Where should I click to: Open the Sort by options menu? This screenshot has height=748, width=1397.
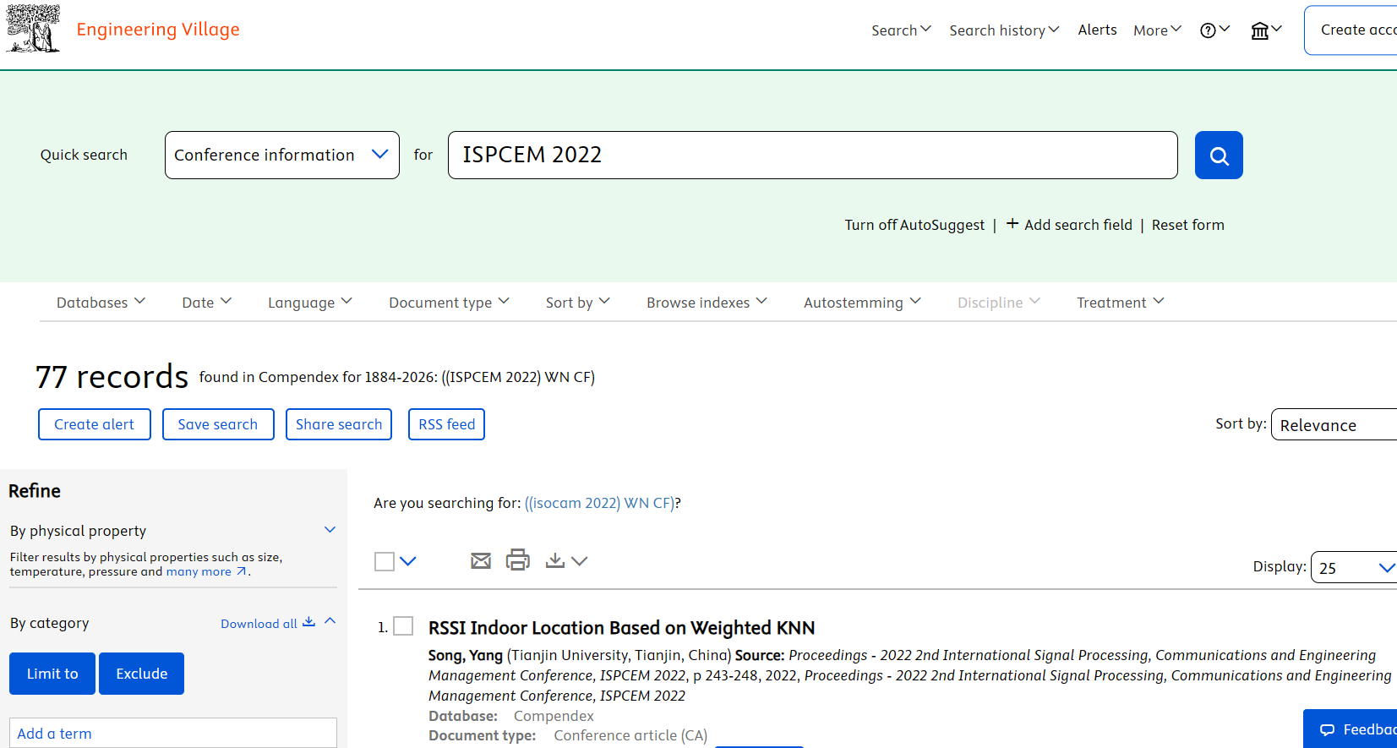coord(577,302)
